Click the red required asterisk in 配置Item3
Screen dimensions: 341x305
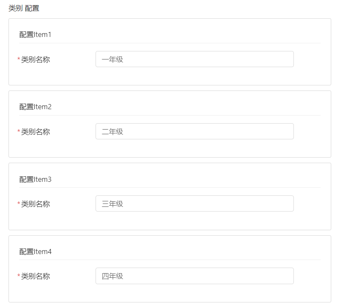click(19, 204)
